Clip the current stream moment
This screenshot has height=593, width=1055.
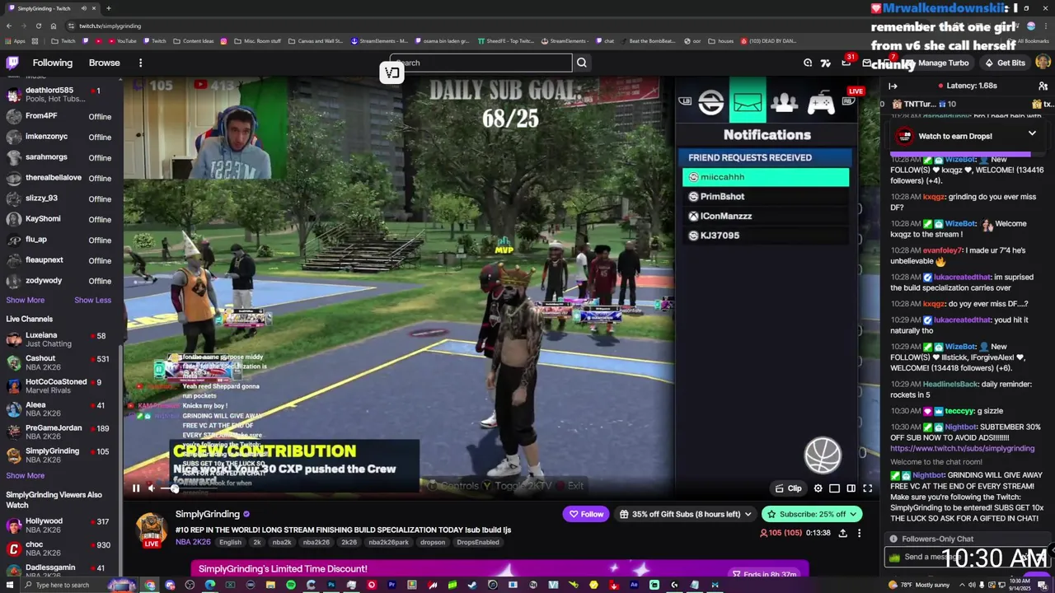[x=788, y=488]
